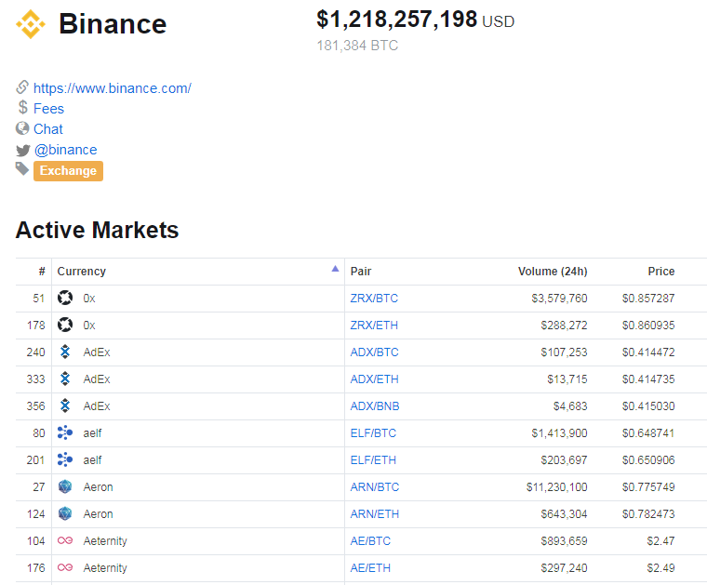
Task: Open the @binance Twitter link
Action: click(65, 150)
